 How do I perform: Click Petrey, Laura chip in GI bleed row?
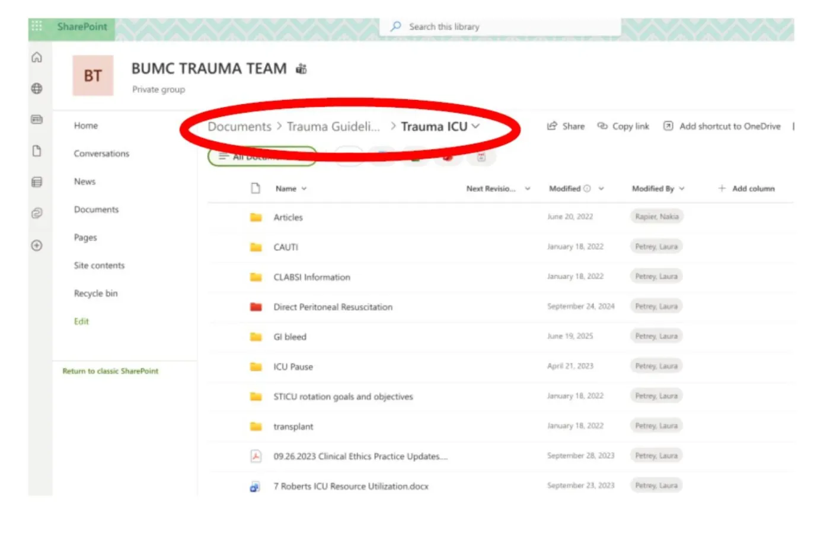(x=656, y=336)
